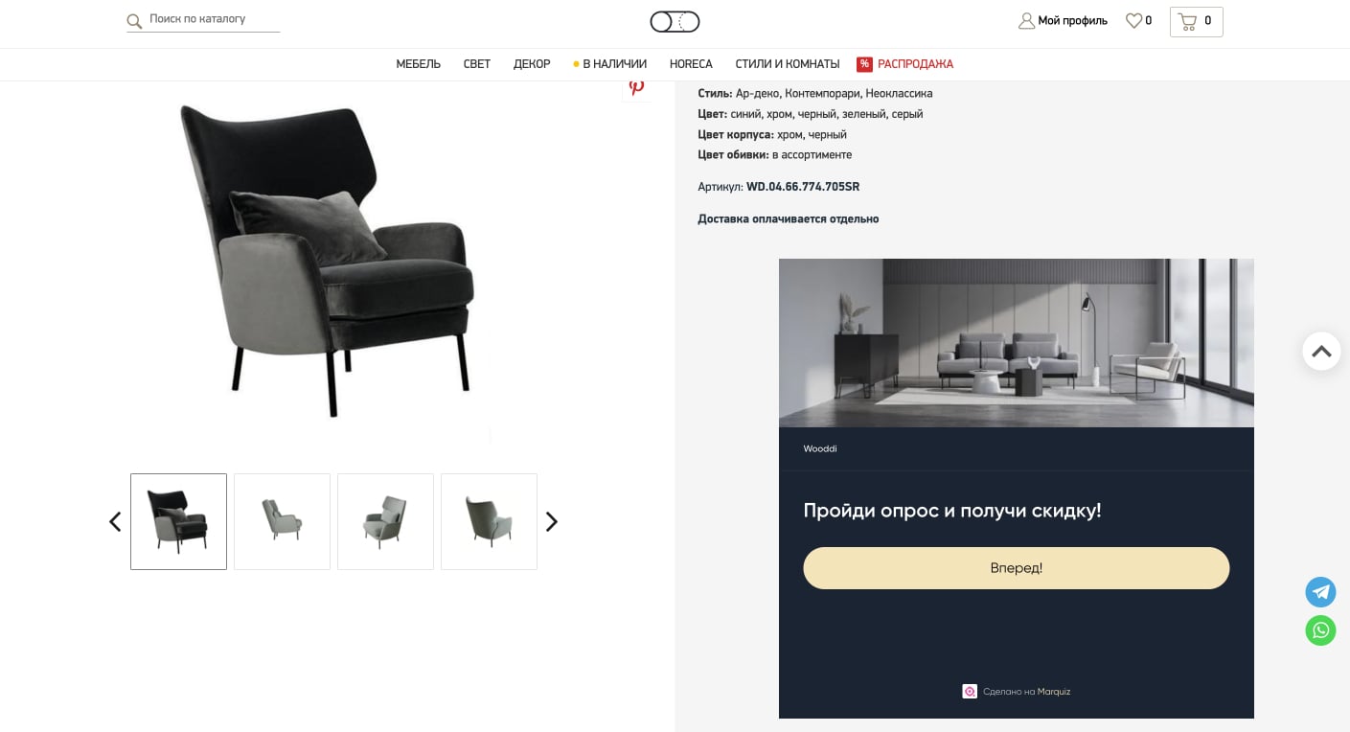Image resolution: width=1350 pixels, height=732 pixels.
Task: Open the favorites heart icon
Action: (1133, 20)
